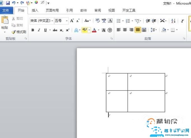Apply a bulleted list
191x138 pixels.
118,21
